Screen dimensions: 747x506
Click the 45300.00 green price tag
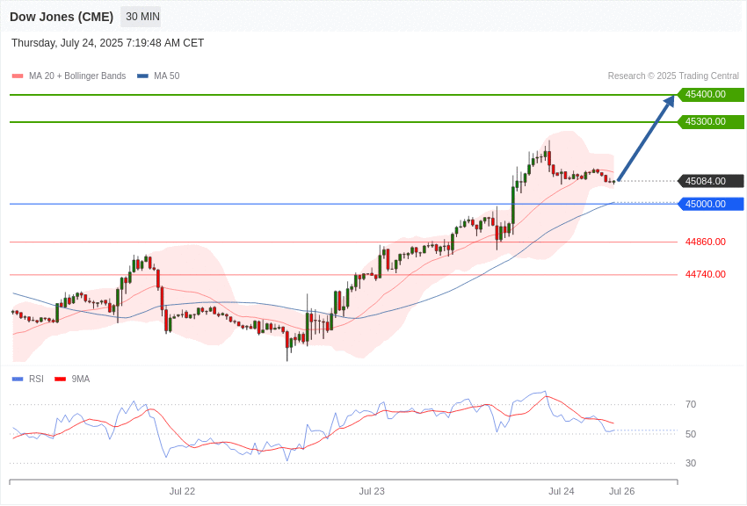(710, 122)
